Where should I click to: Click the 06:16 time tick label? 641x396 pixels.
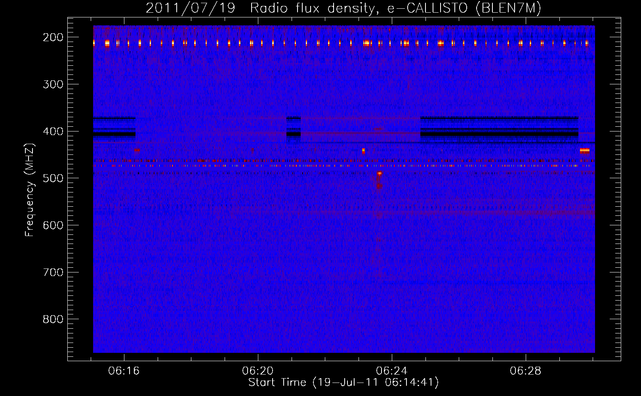click(124, 371)
